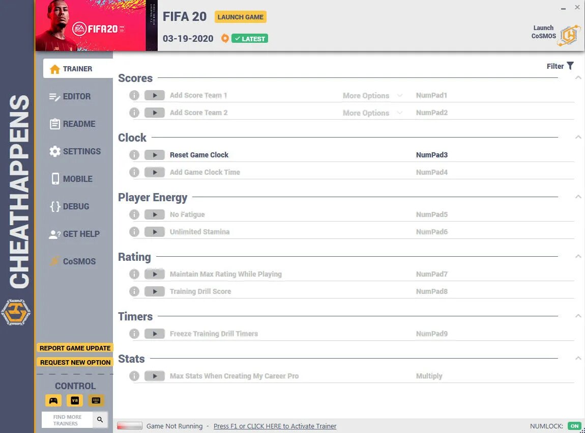Expand More Options for Add Score Team 2
The width and height of the screenshot is (585, 433).
pos(372,113)
